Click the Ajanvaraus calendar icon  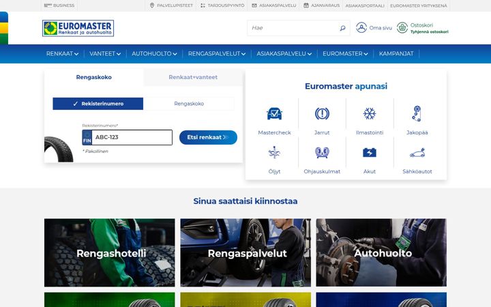pos(306,5)
